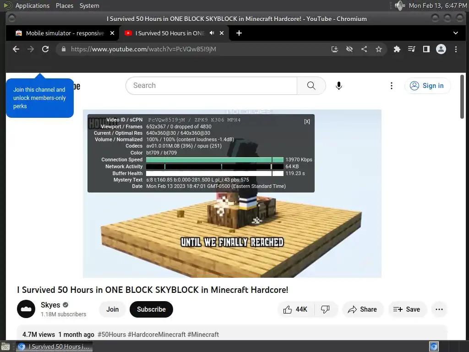The height and width of the screenshot is (352, 469).
Task: Click the search magnifier button
Action: point(311,86)
